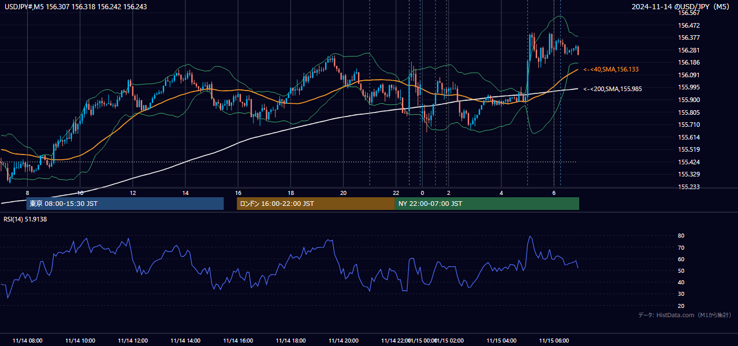Click the hour label 10 under the price chart
The width and height of the screenshot is (738, 346).
(80, 193)
